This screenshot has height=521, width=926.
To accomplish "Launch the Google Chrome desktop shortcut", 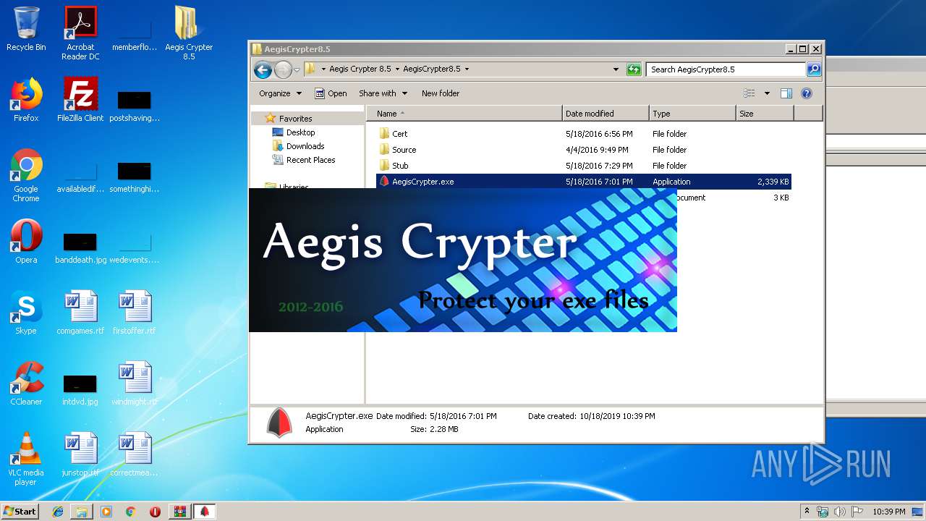I will [26, 175].
